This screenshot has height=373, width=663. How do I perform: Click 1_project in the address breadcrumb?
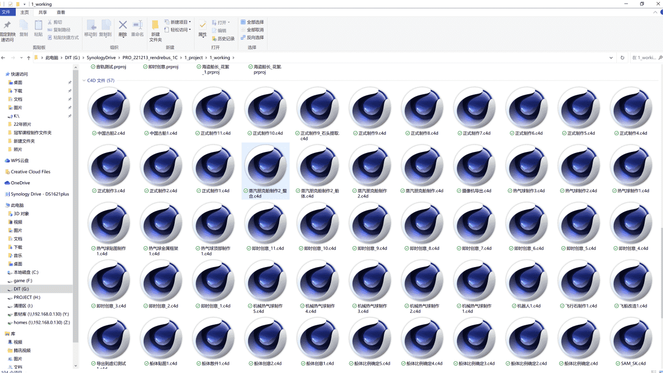coord(194,58)
